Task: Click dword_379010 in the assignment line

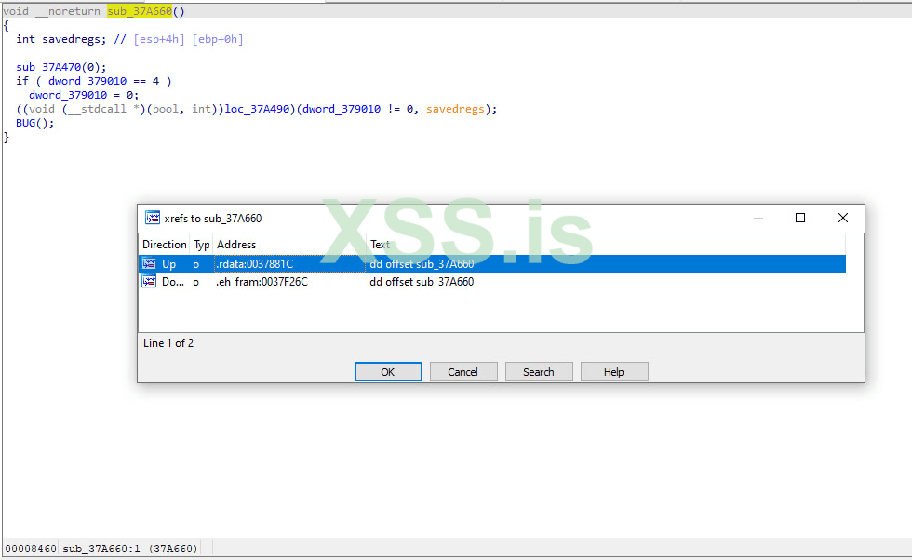Action: click(68, 95)
